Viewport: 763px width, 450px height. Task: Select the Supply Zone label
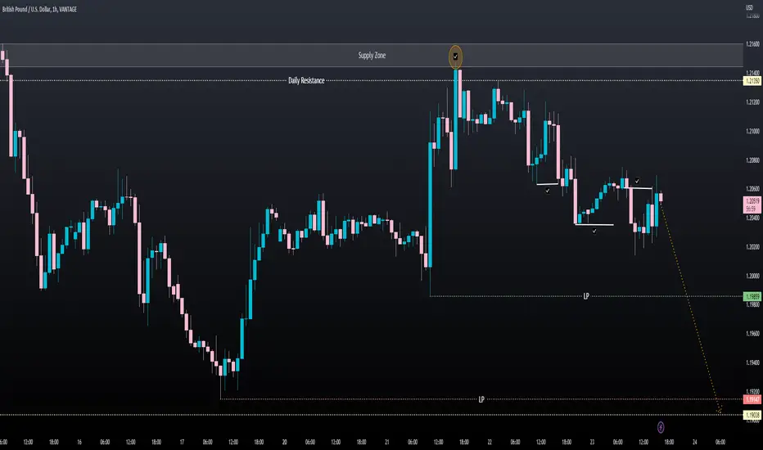(372, 56)
